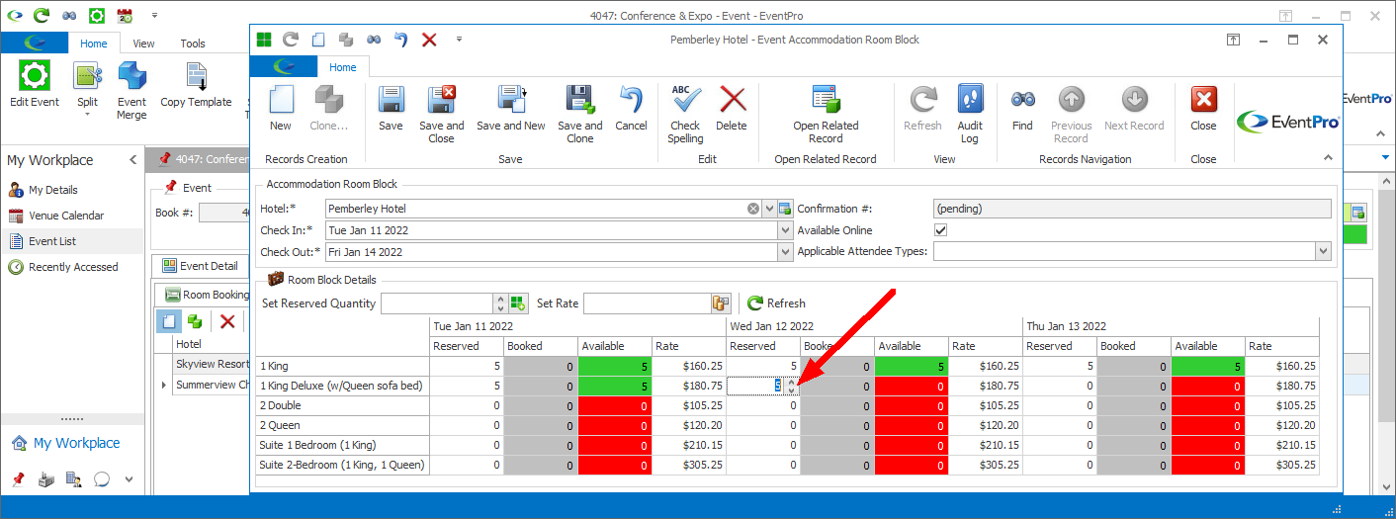Open Related Record from the ribbon

coord(826,115)
